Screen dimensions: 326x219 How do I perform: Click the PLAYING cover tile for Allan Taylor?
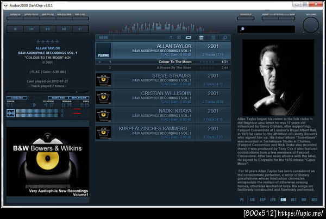[x=104, y=51]
